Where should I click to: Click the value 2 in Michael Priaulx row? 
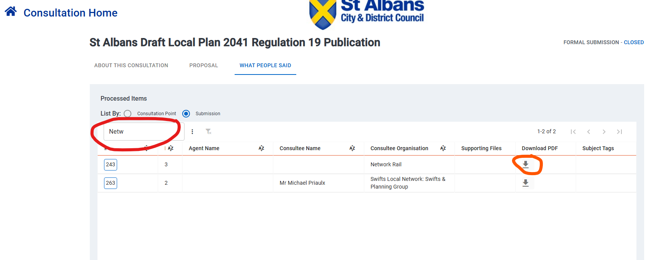click(x=166, y=183)
